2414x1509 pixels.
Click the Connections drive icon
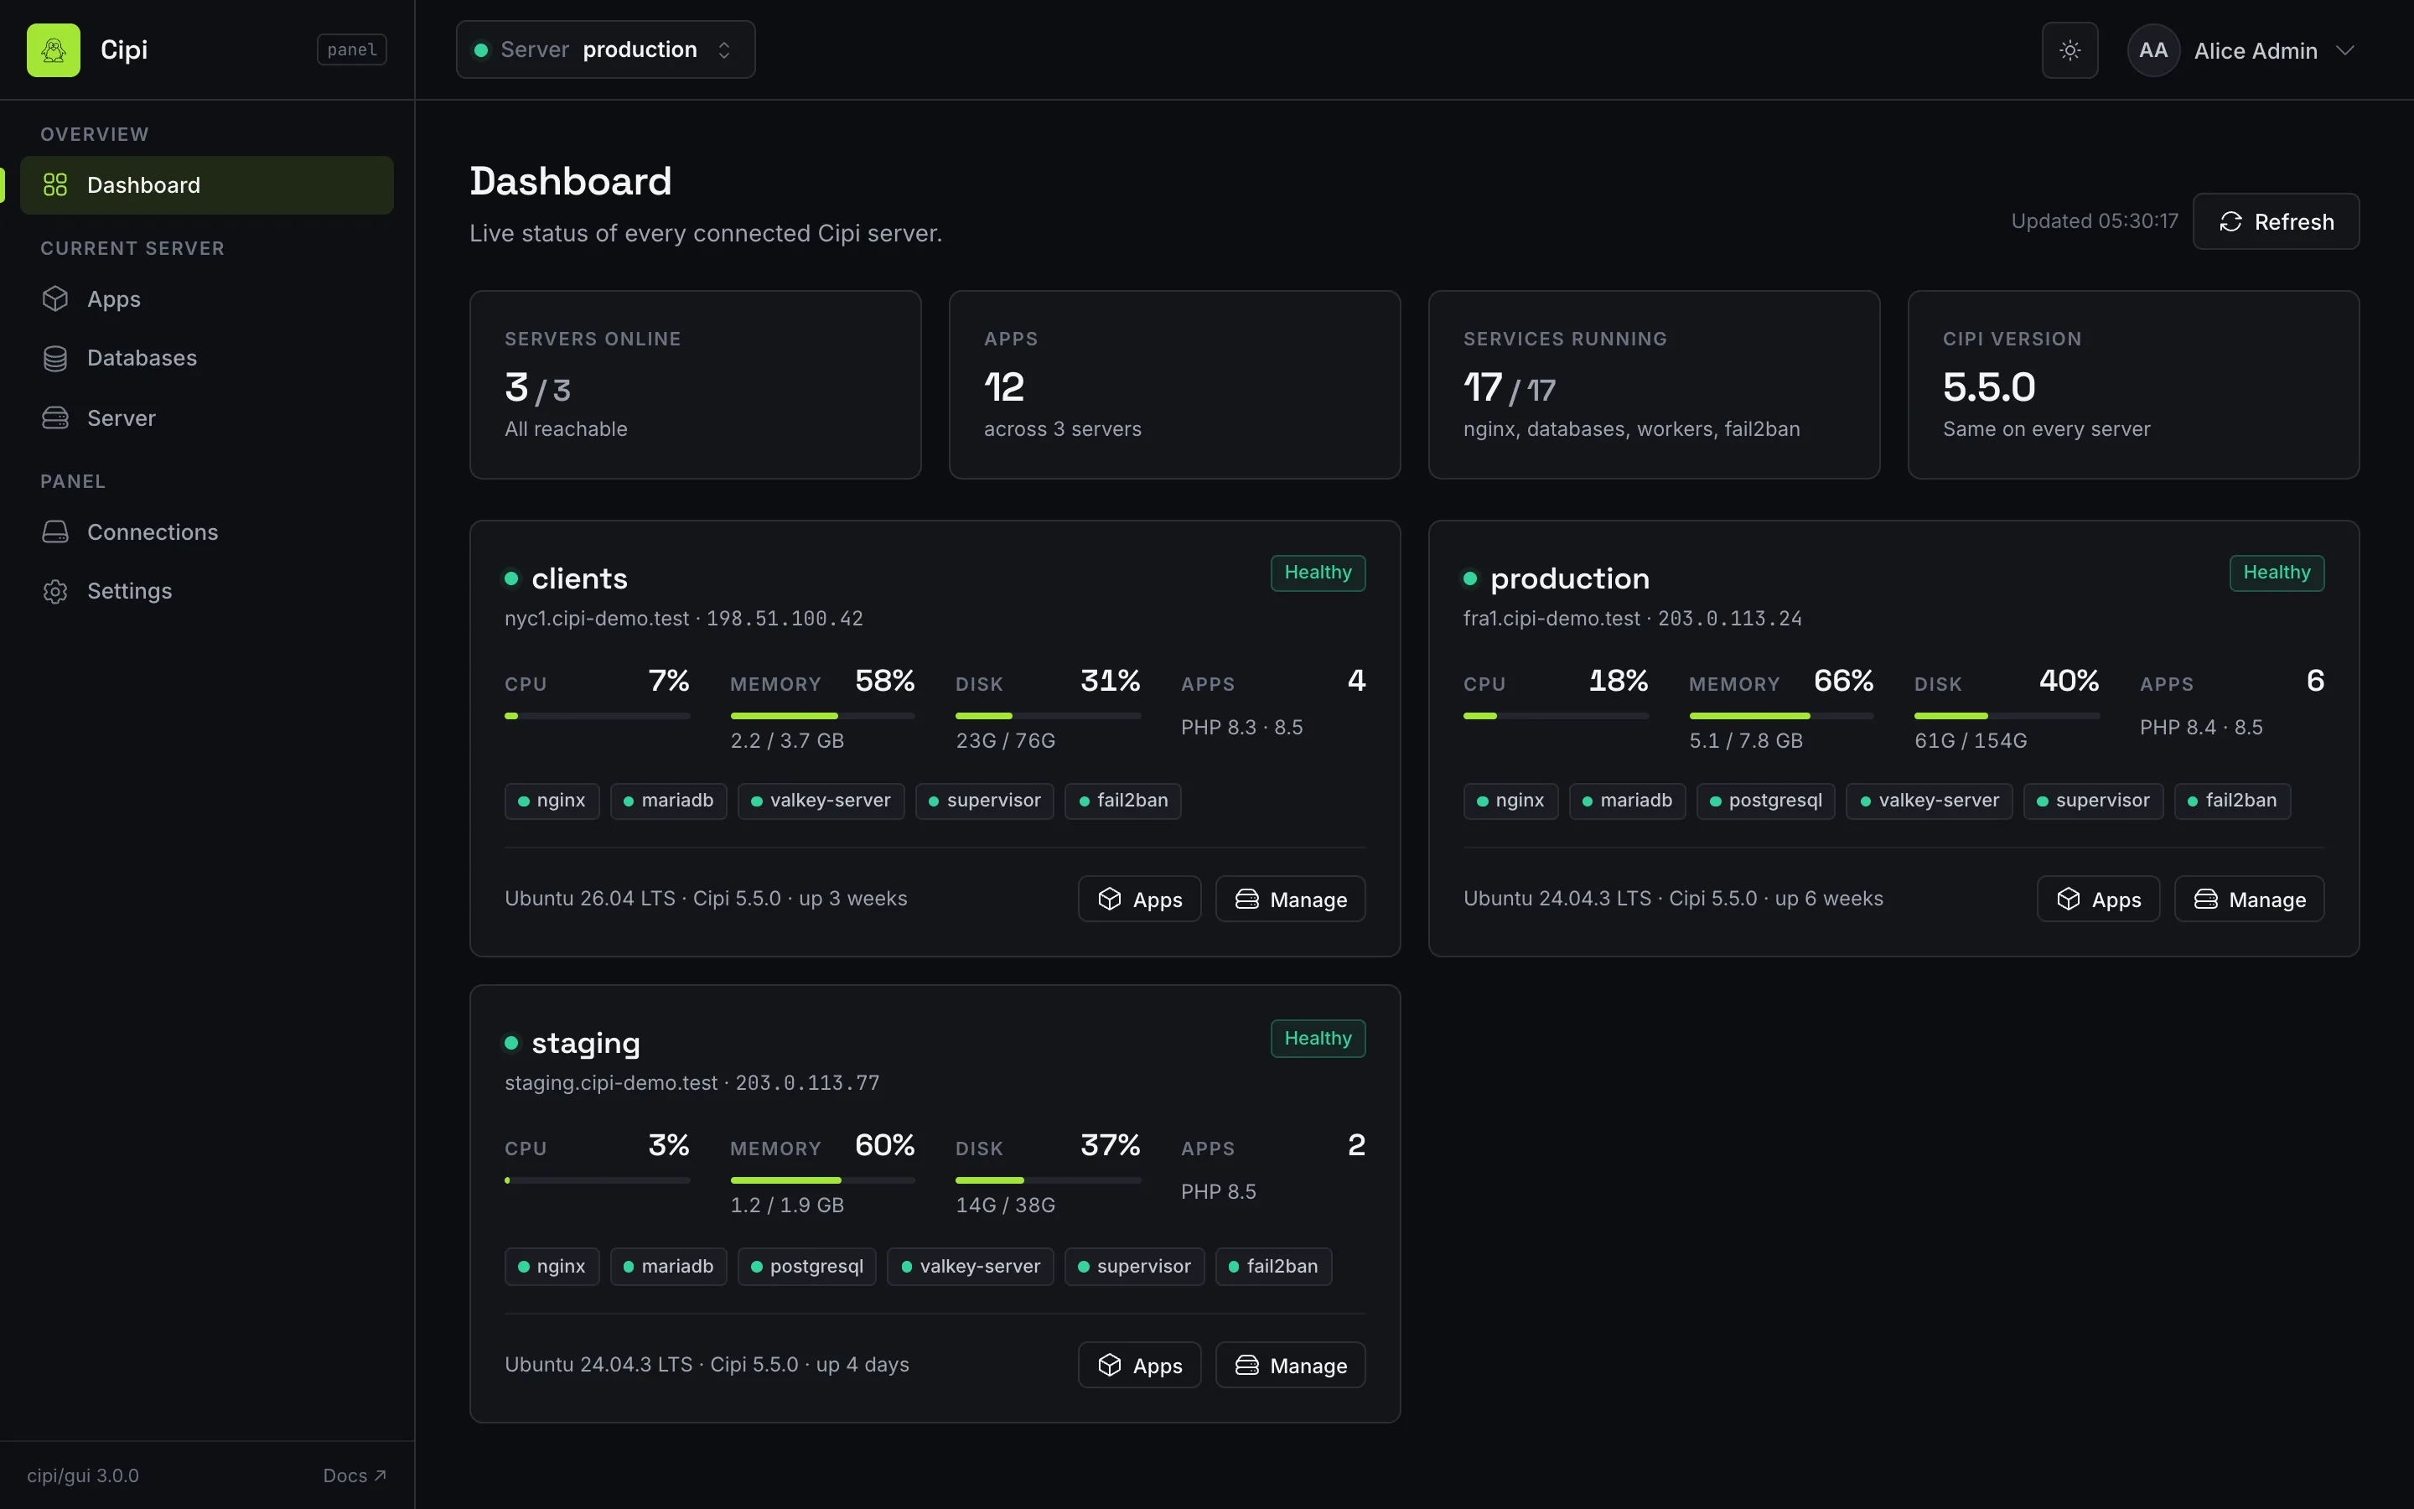point(54,532)
